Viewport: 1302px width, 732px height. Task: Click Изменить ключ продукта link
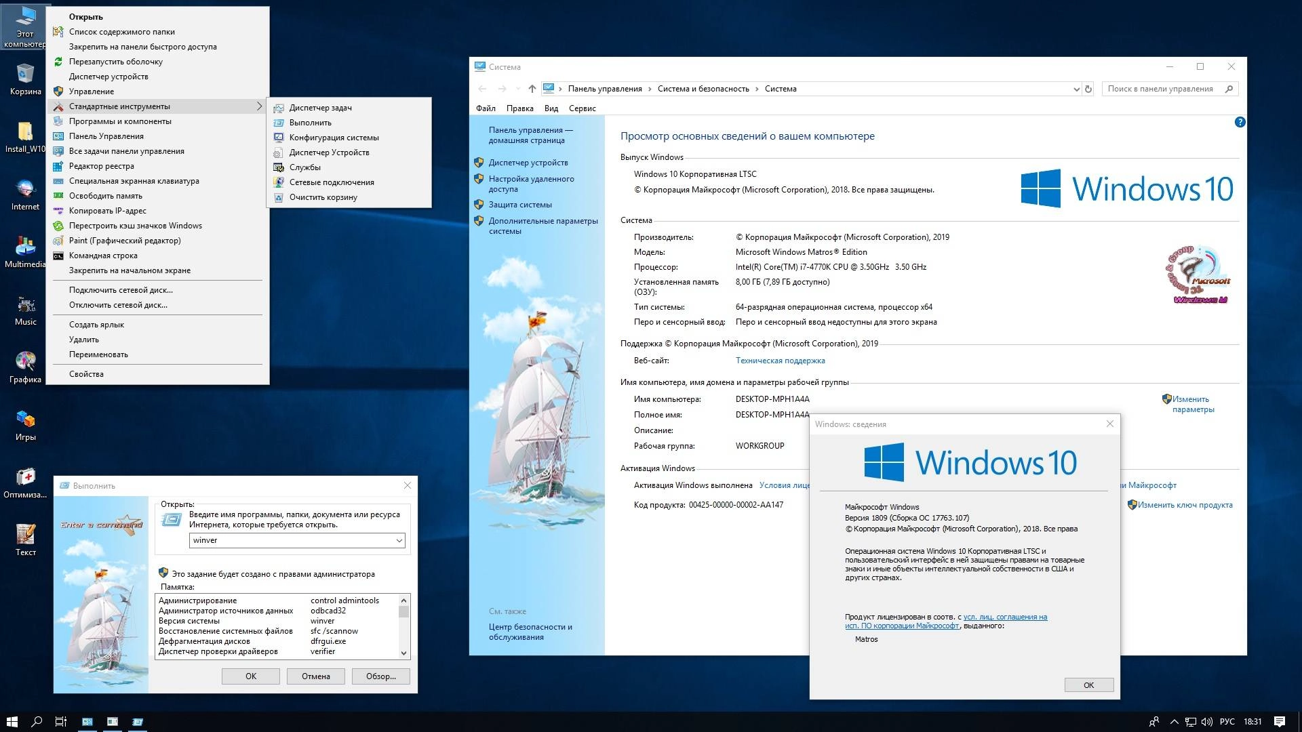1185,505
